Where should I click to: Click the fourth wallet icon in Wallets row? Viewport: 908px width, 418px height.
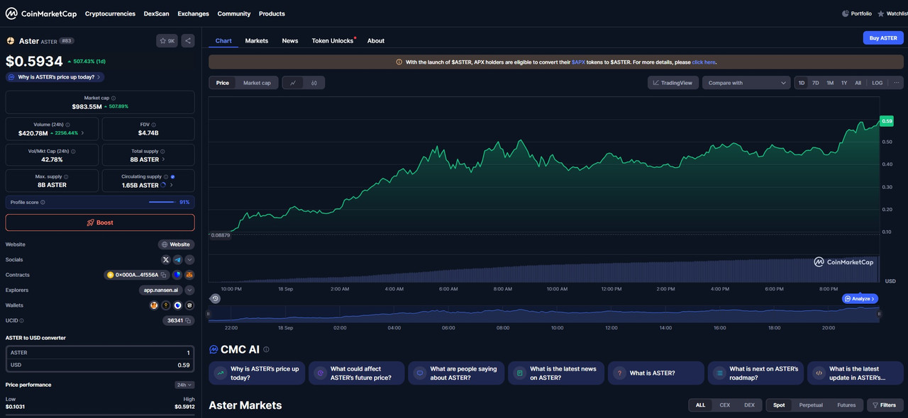(x=189, y=305)
